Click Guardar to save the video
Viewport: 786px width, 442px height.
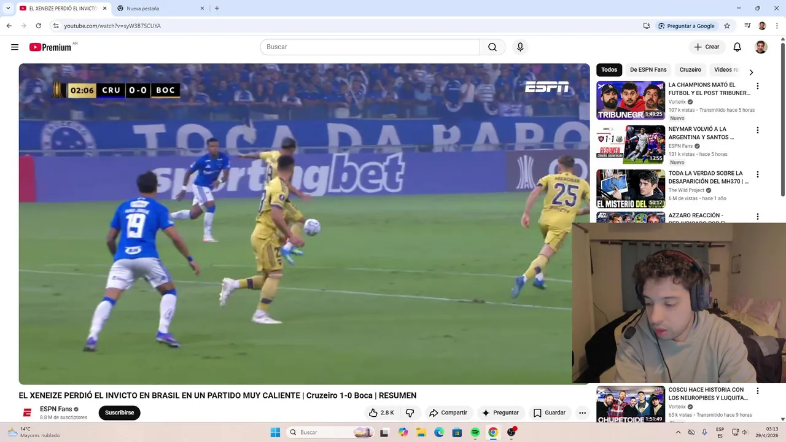coord(549,413)
